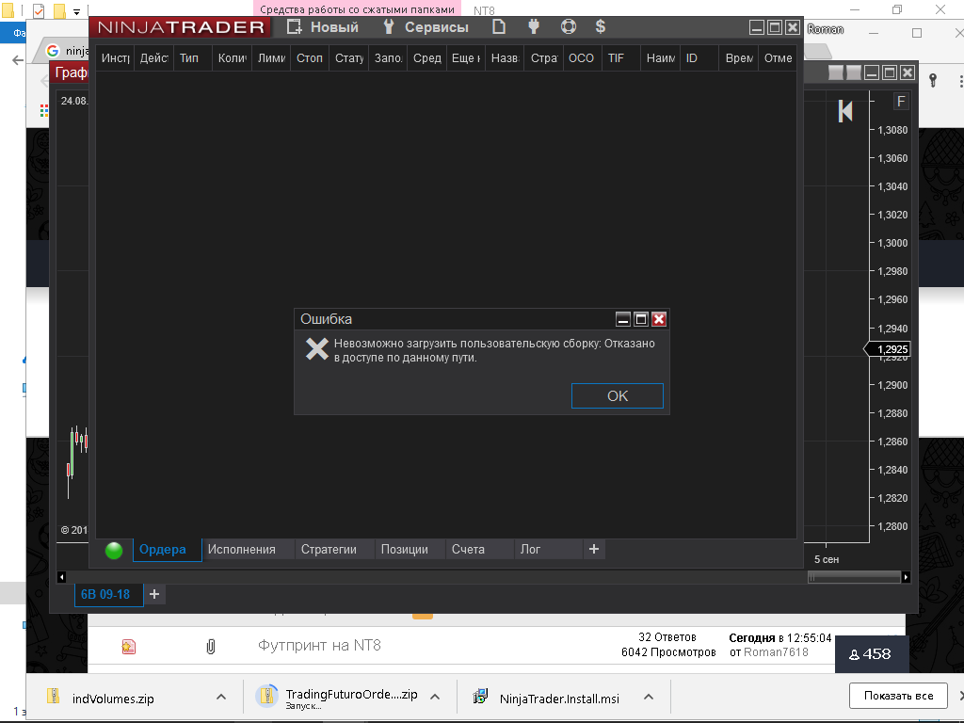Switch to the Позиции tab

405,549
